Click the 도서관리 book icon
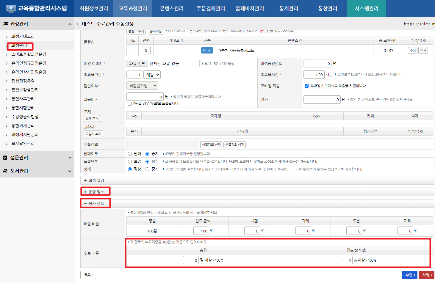 point(5,171)
